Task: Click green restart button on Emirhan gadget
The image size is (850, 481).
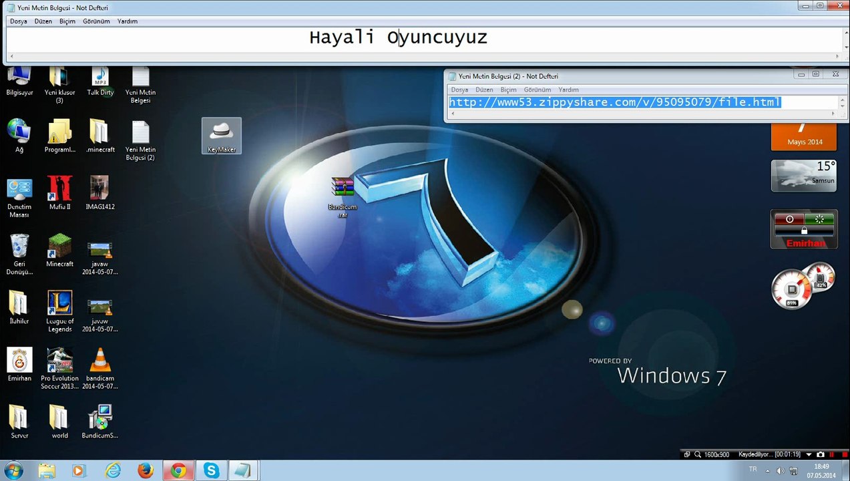Action: pyautogui.click(x=820, y=219)
